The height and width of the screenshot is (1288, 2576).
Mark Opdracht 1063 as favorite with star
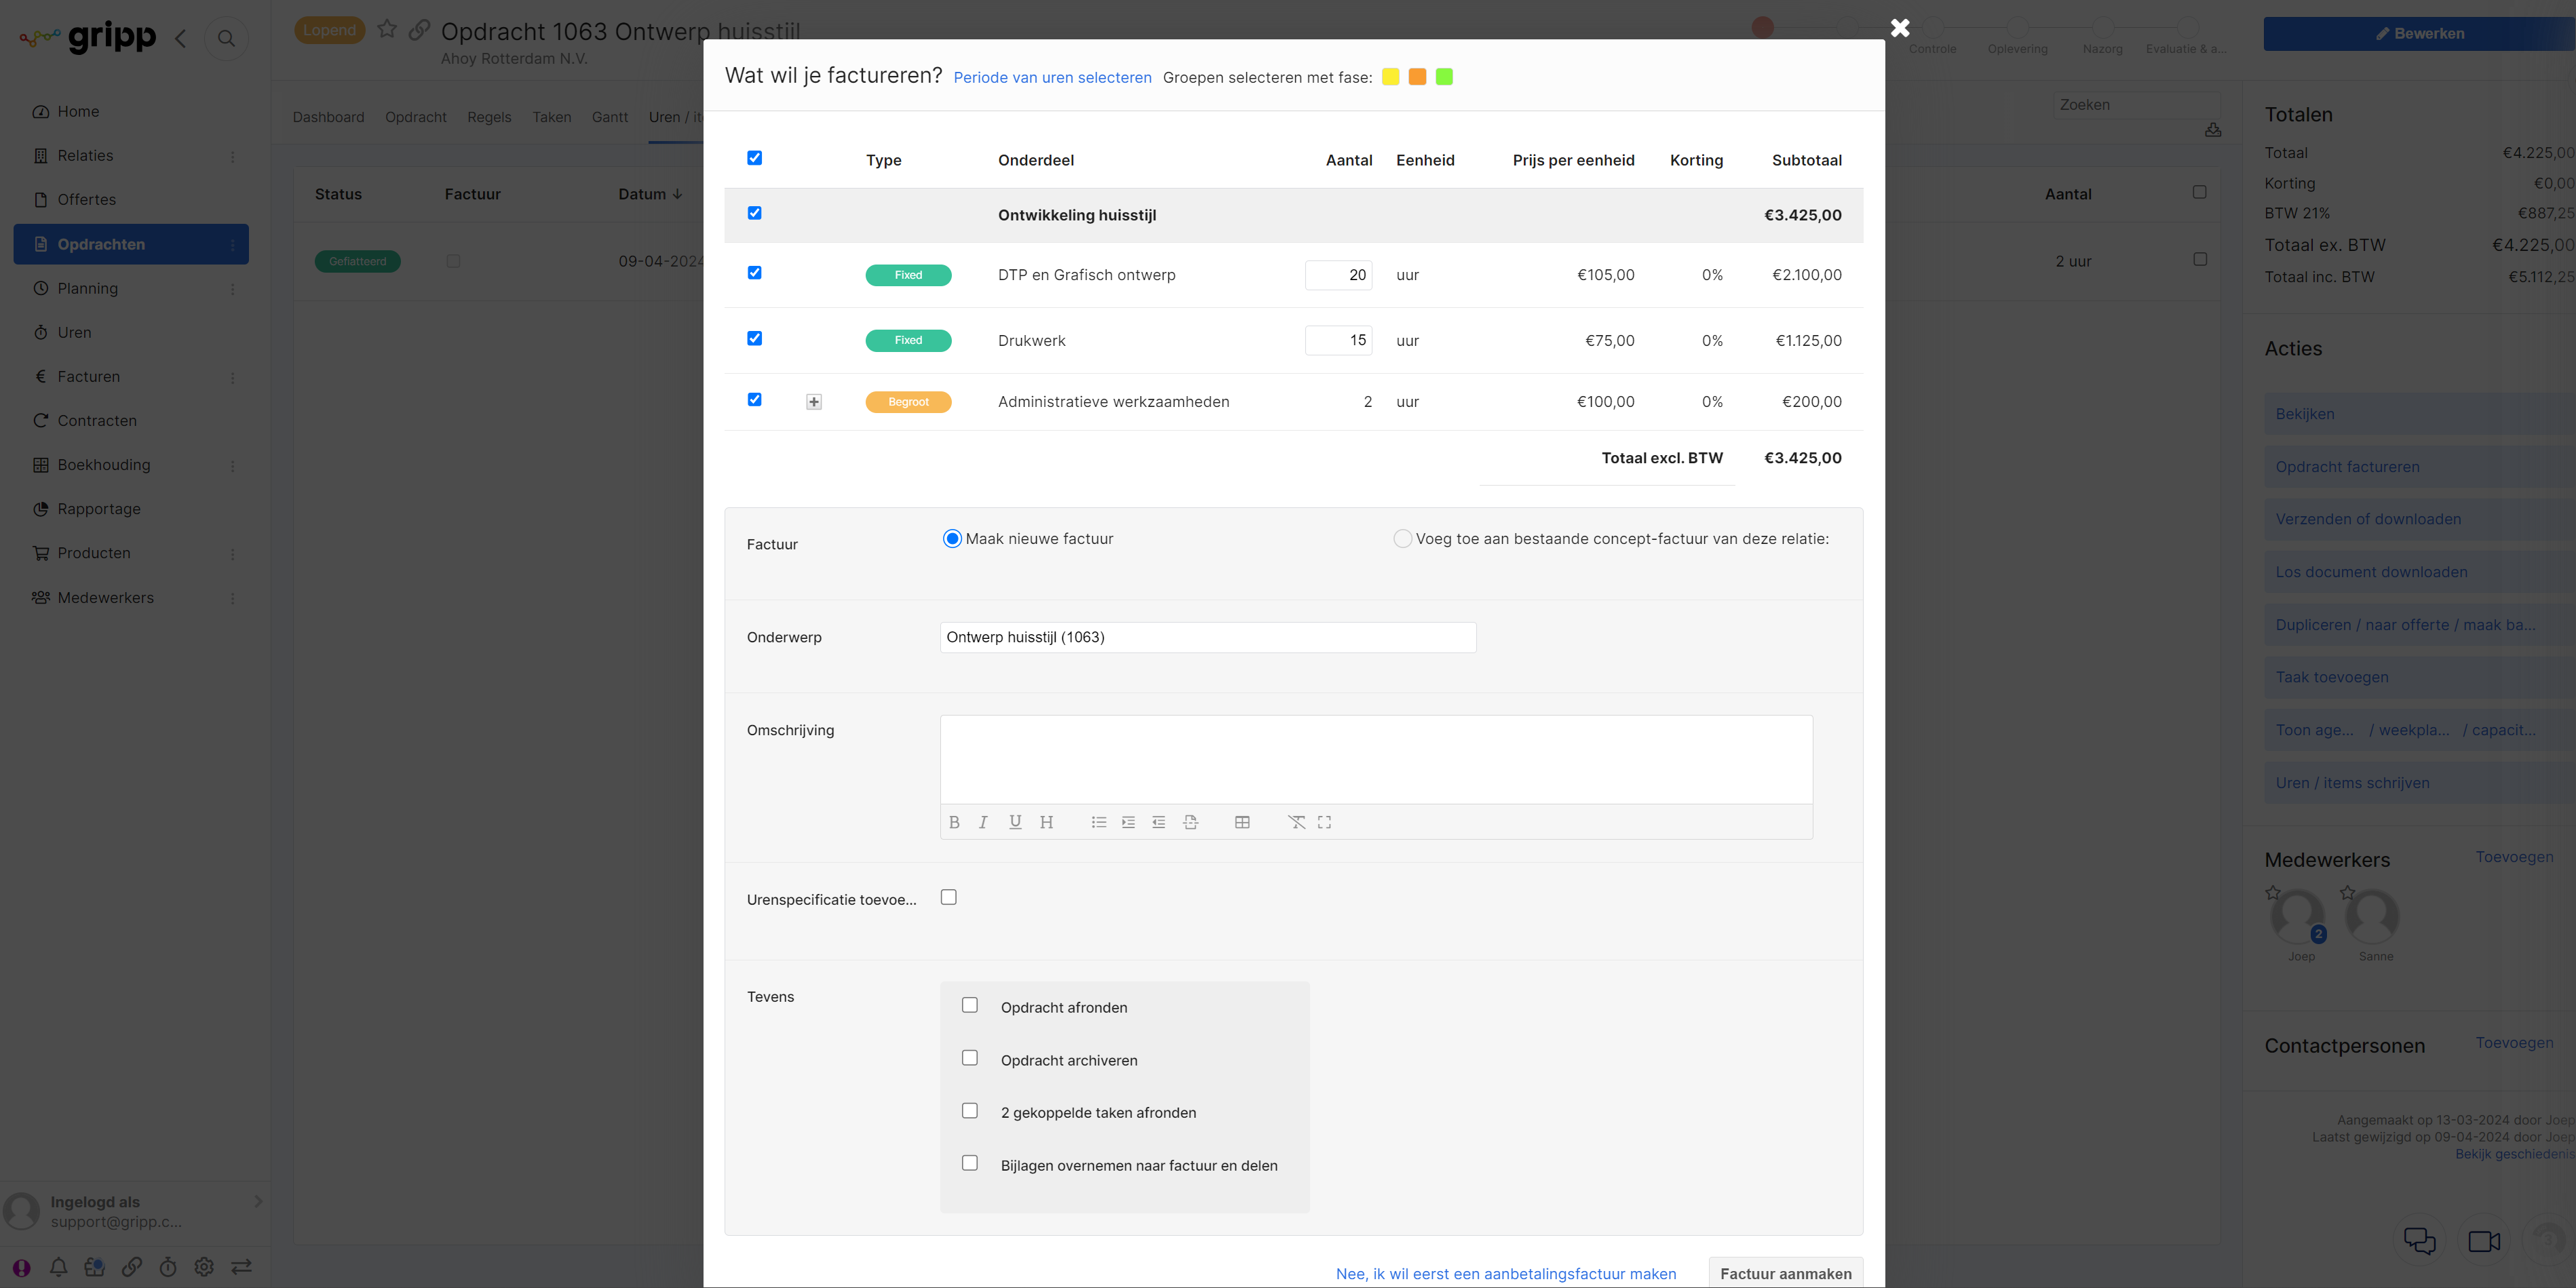[387, 29]
